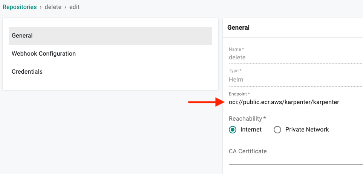Open the Repositories breadcrumb link

point(20,7)
